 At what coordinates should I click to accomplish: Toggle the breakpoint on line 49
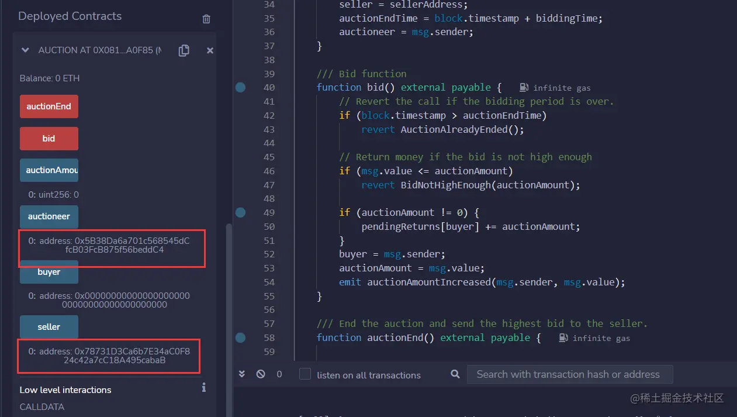[240, 212]
